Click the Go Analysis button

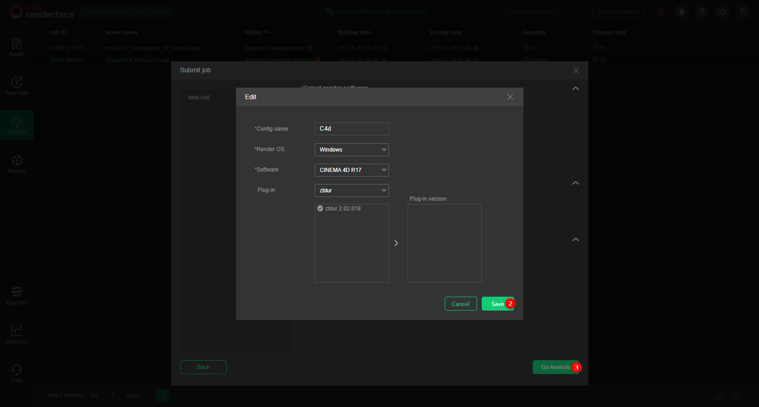coord(555,367)
